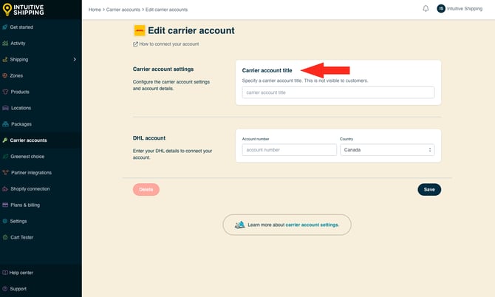Screen dimensions: 495x297
Task: Open the notifications bell
Action: coord(426,9)
